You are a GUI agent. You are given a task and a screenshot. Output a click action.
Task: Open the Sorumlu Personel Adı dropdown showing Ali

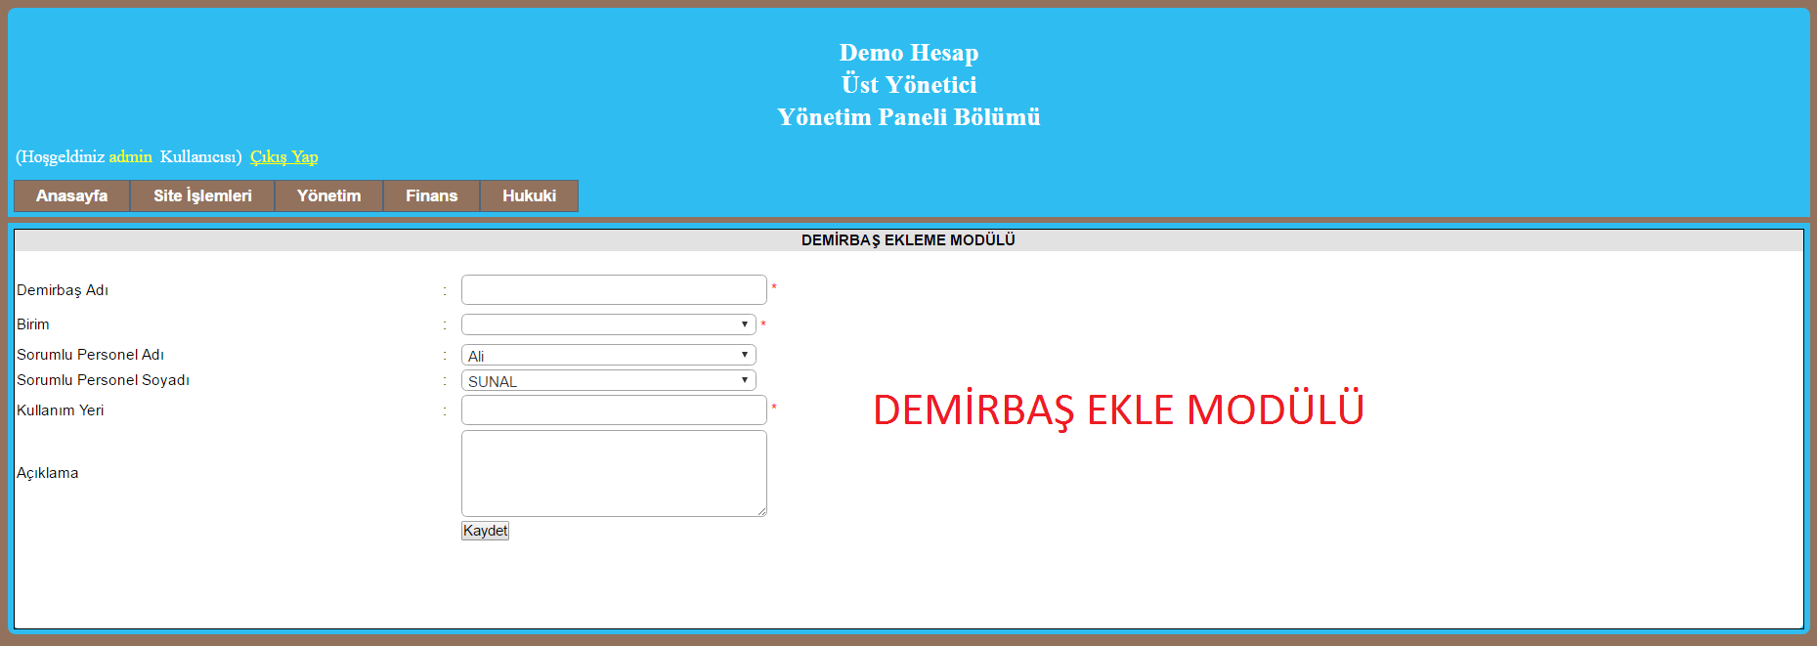[x=608, y=355]
